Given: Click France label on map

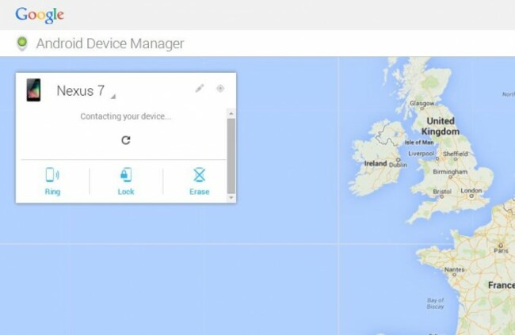Looking at the screenshot, I should click(x=502, y=285).
